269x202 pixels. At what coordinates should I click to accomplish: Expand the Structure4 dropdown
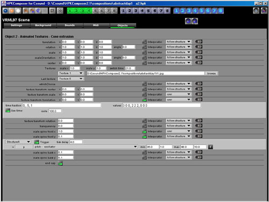click(18, 142)
